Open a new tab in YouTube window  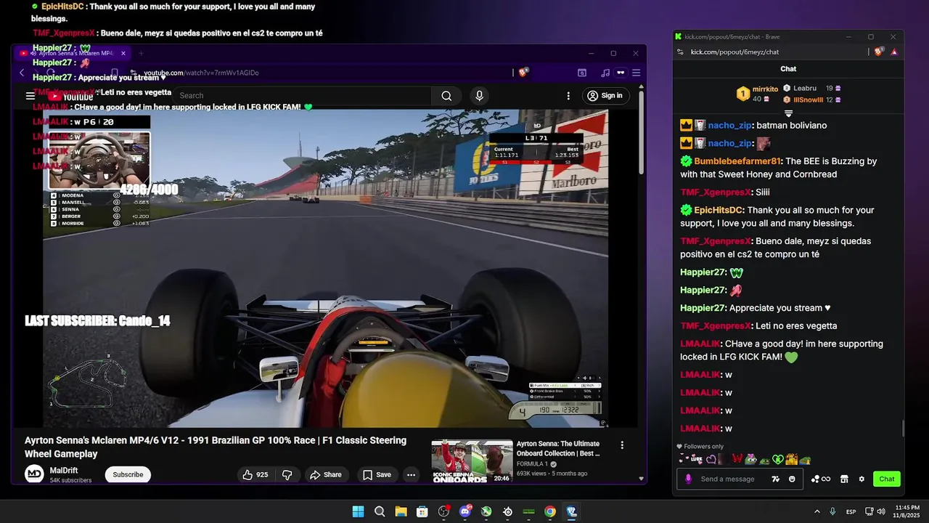[141, 53]
